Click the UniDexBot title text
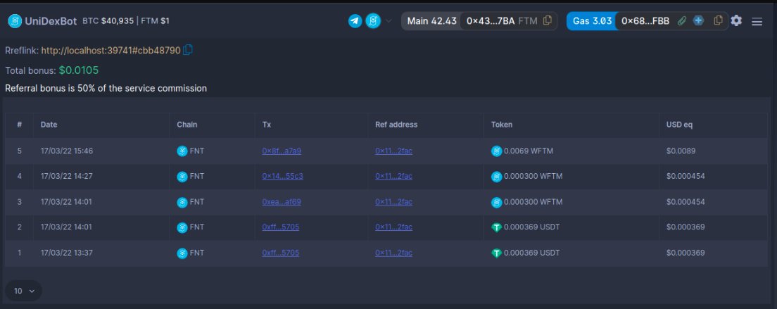This screenshot has width=777, height=309. click(51, 21)
